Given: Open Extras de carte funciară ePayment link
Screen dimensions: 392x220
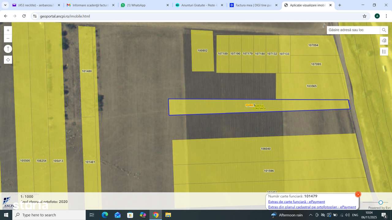Looking at the screenshot, I should [x=296, y=202].
